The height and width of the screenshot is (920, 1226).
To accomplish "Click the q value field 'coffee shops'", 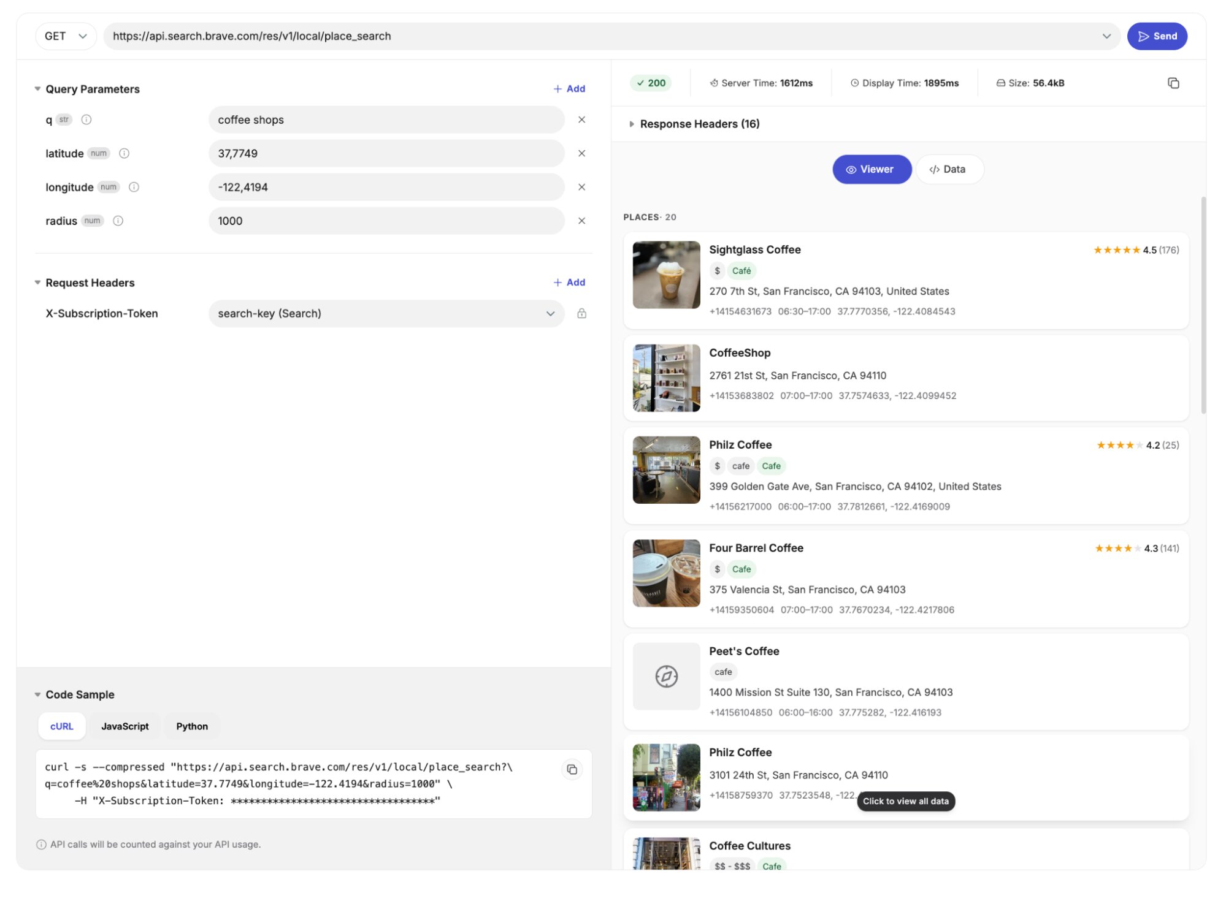I will tap(386, 120).
